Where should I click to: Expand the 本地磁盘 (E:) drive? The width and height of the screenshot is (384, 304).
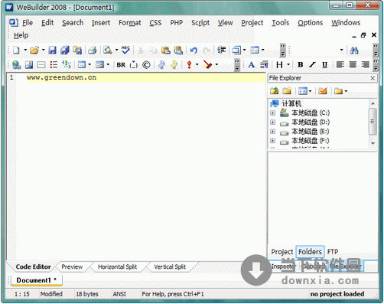[x=272, y=132]
